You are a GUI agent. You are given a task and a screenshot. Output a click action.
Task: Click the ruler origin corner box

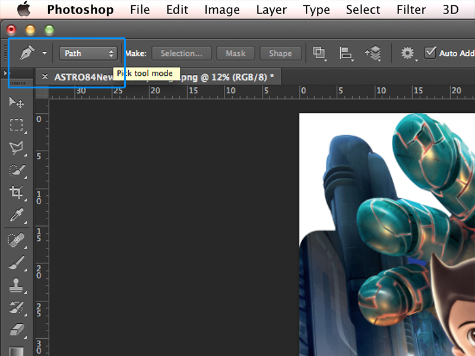click(x=42, y=93)
